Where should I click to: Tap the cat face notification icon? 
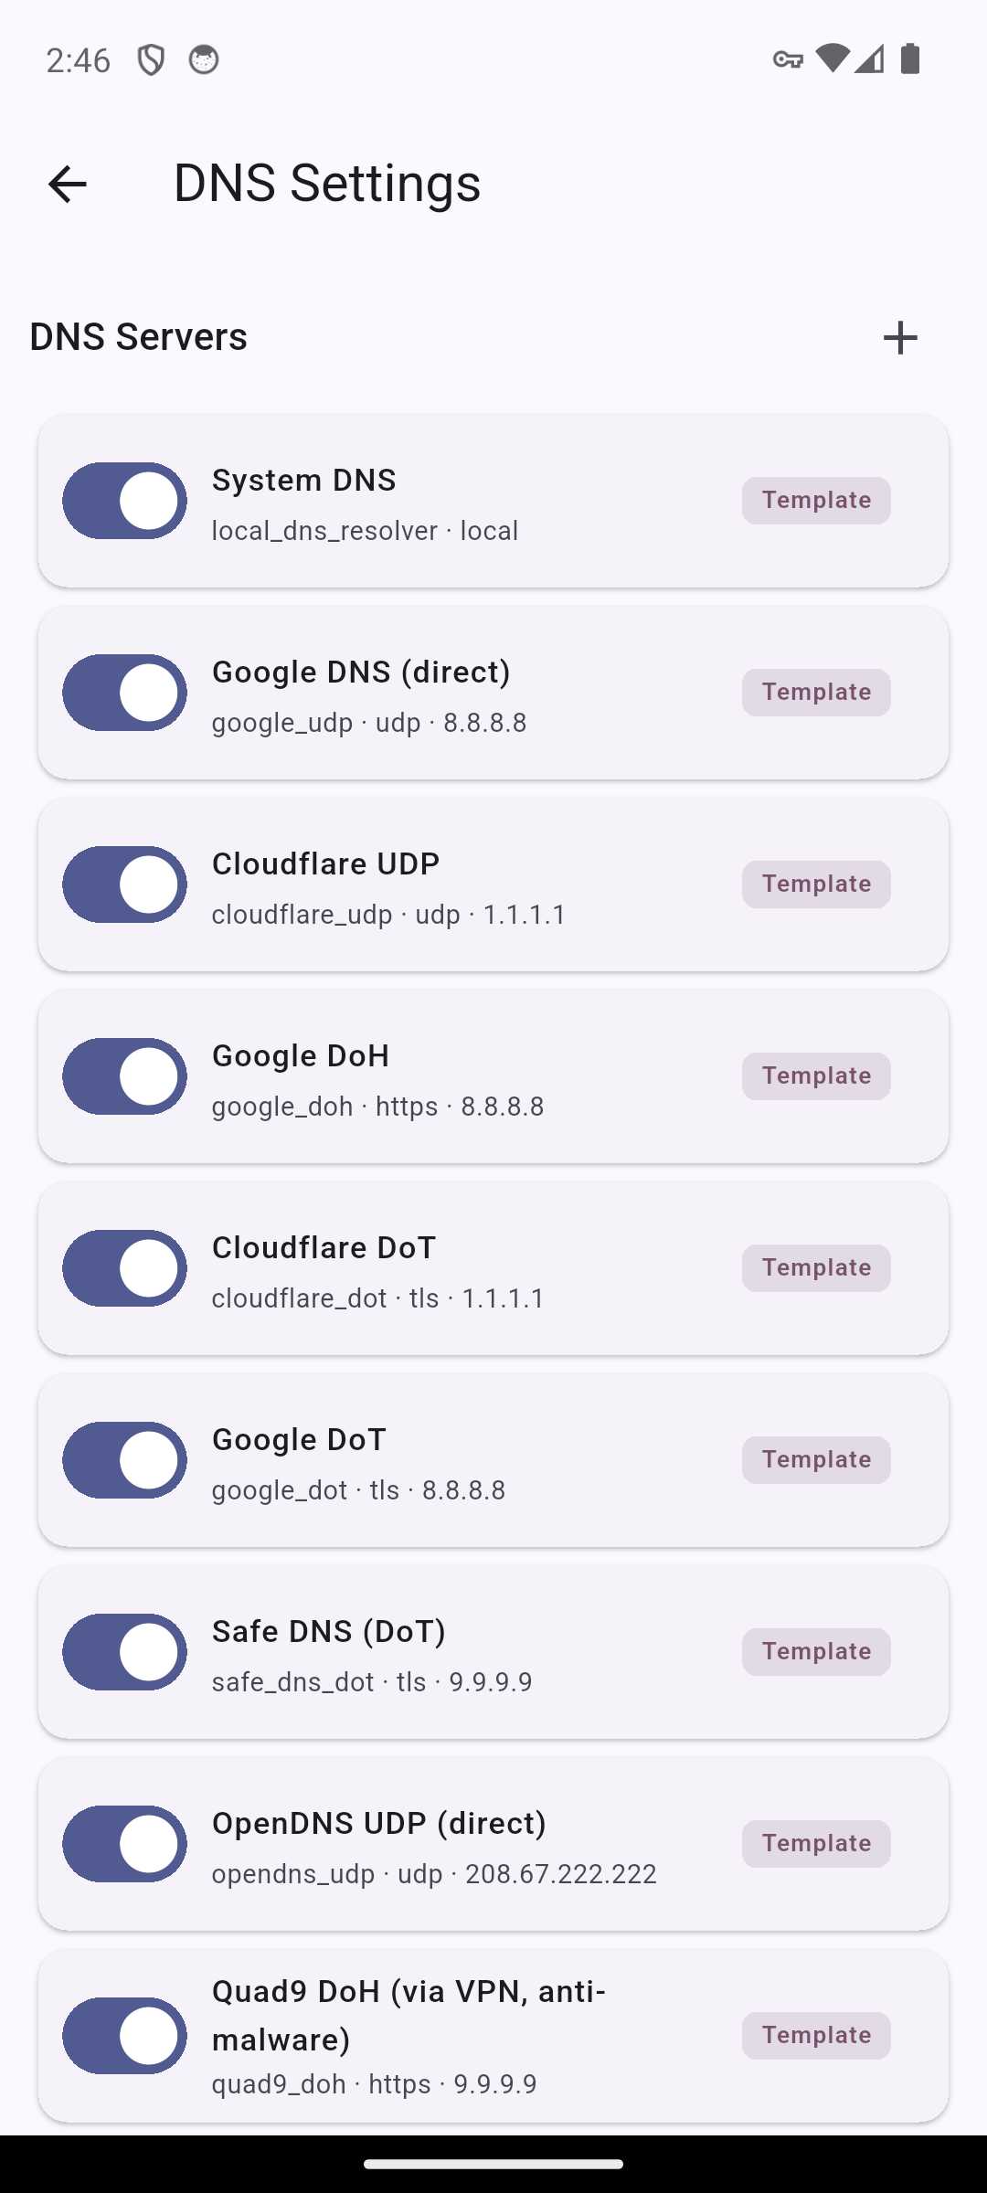click(x=204, y=60)
